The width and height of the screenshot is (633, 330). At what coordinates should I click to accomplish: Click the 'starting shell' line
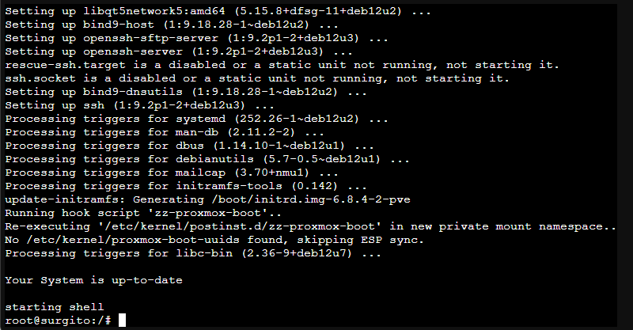click(54, 306)
